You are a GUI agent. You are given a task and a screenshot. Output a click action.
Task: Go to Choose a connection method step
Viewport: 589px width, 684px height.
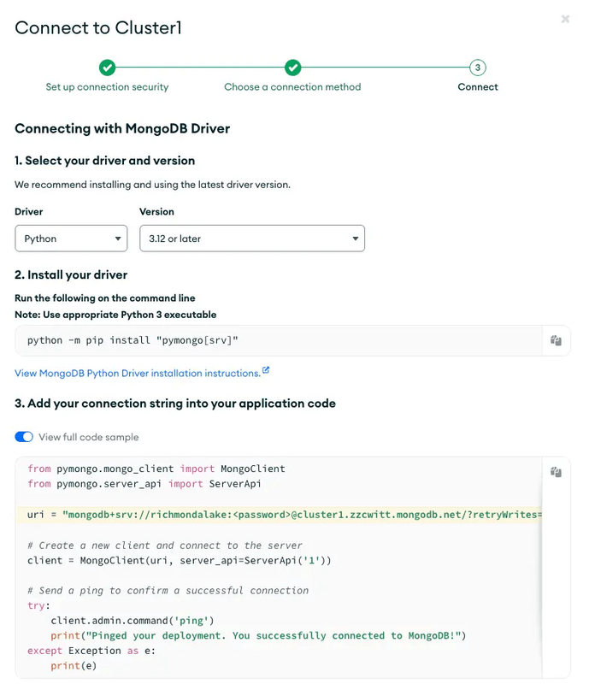coord(292,87)
